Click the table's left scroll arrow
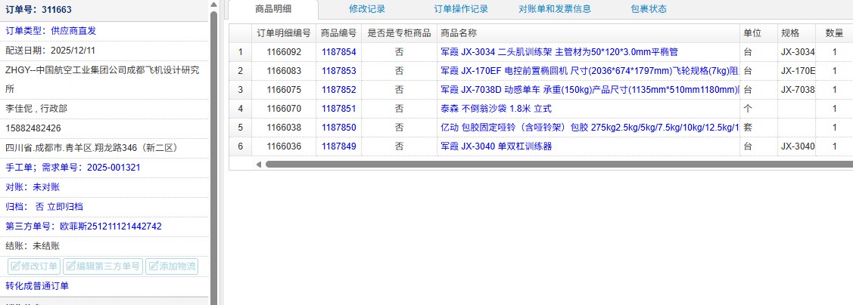The image size is (853, 305). coord(258,164)
